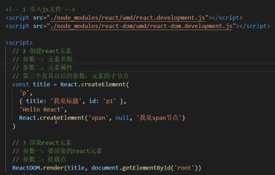Click the 'null' keyword
The height and width of the screenshot is (175, 275).
tap(122, 118)
